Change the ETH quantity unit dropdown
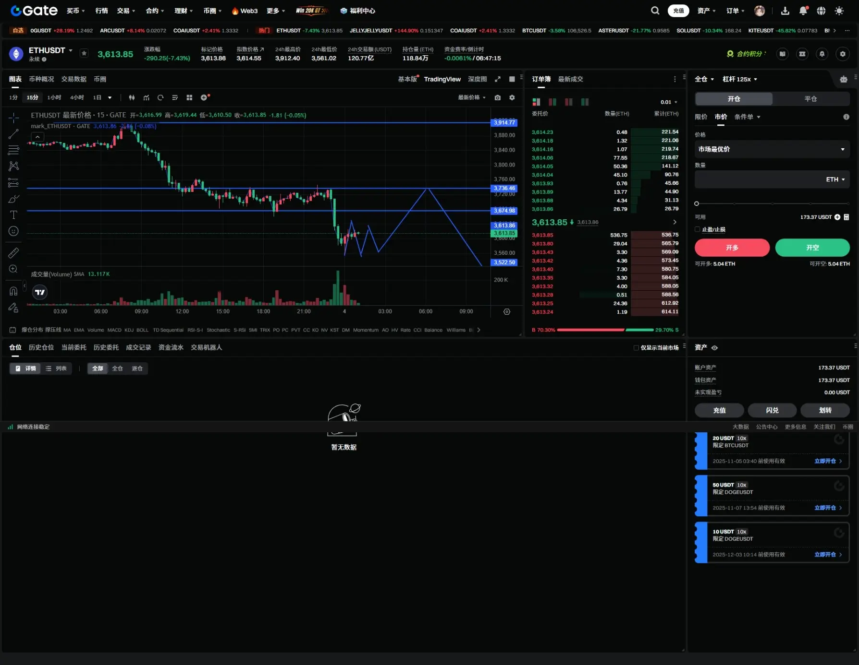The image size is (859, 665). [835, 179]
